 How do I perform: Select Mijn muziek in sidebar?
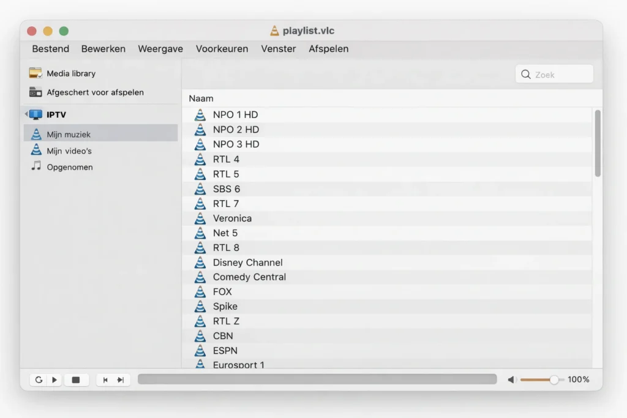click(101, 133)
